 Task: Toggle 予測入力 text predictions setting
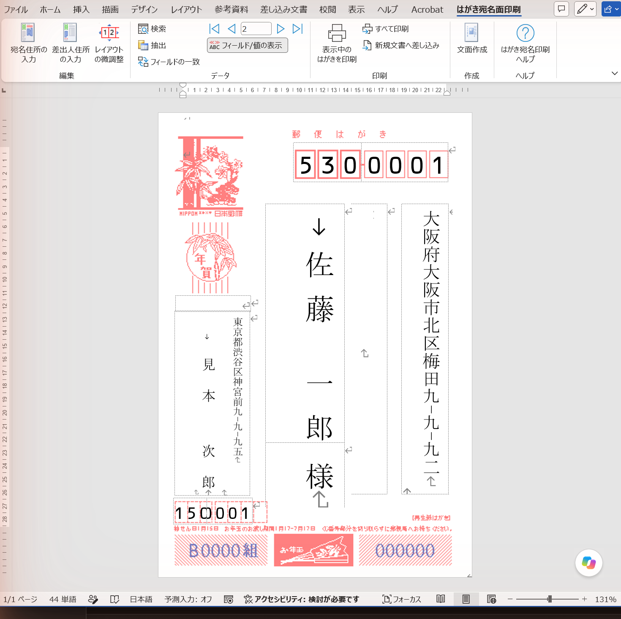(188, 599)
